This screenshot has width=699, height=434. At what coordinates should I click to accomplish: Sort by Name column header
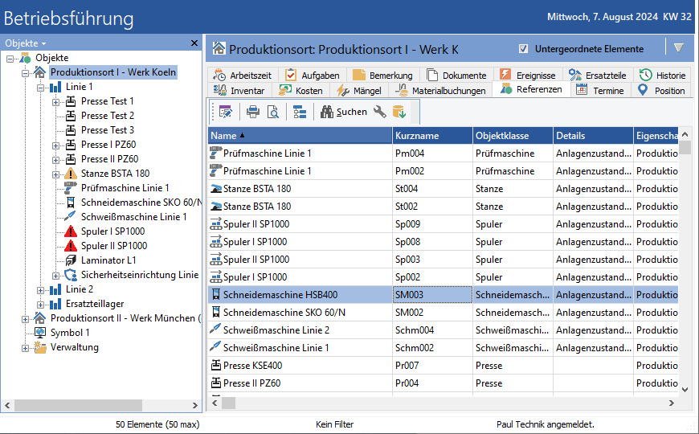click(x=300, y=136)
